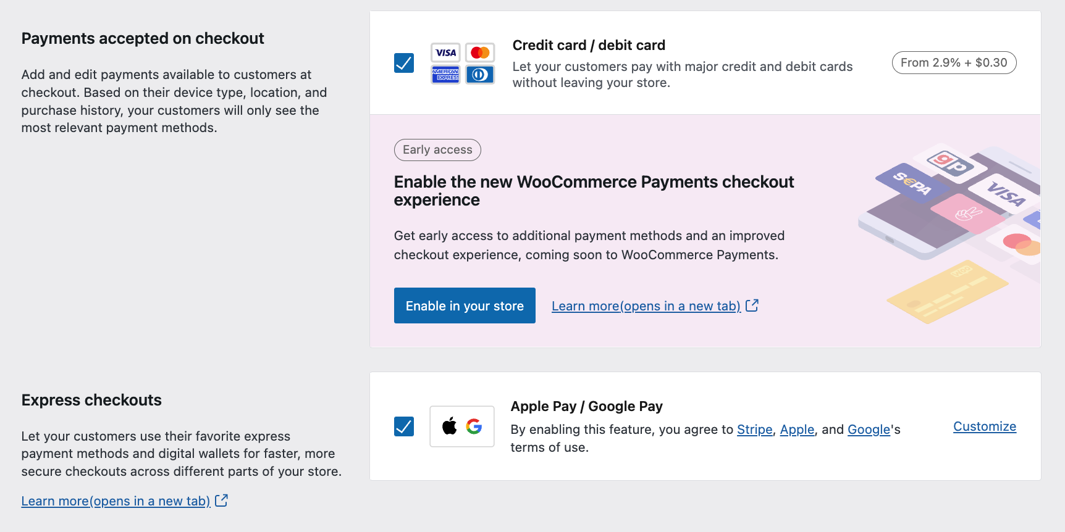Open the Apple terms of use link
Viewport: 1065px width, 532px height.
(796, 429)
